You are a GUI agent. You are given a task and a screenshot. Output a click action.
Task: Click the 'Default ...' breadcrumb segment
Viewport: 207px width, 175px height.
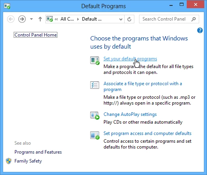tap(92, 19)
